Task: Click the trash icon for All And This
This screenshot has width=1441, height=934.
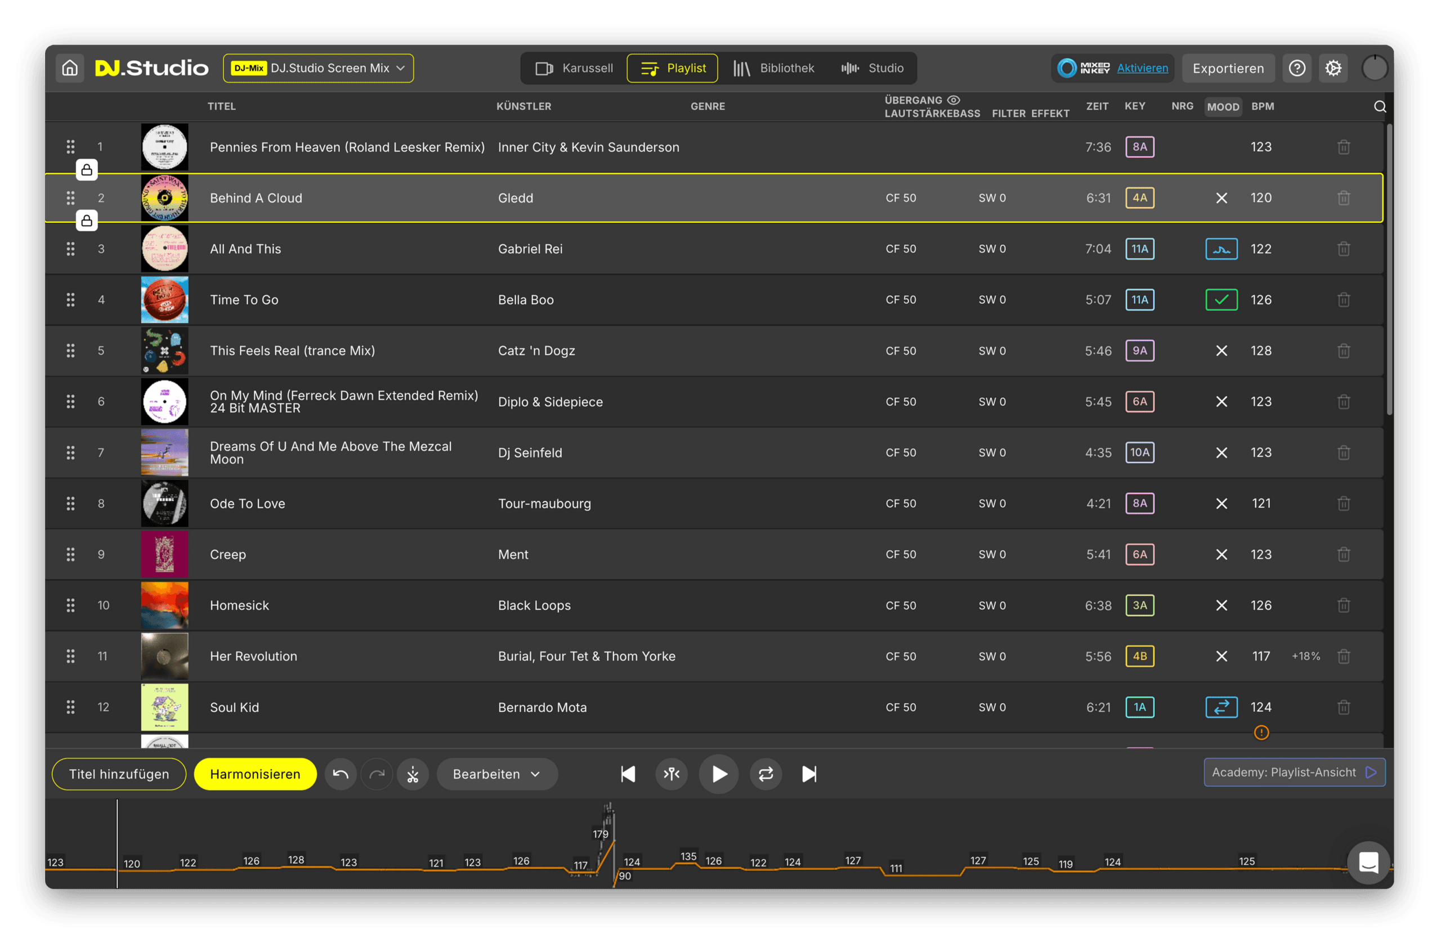Action: [x=1343, y=248]
